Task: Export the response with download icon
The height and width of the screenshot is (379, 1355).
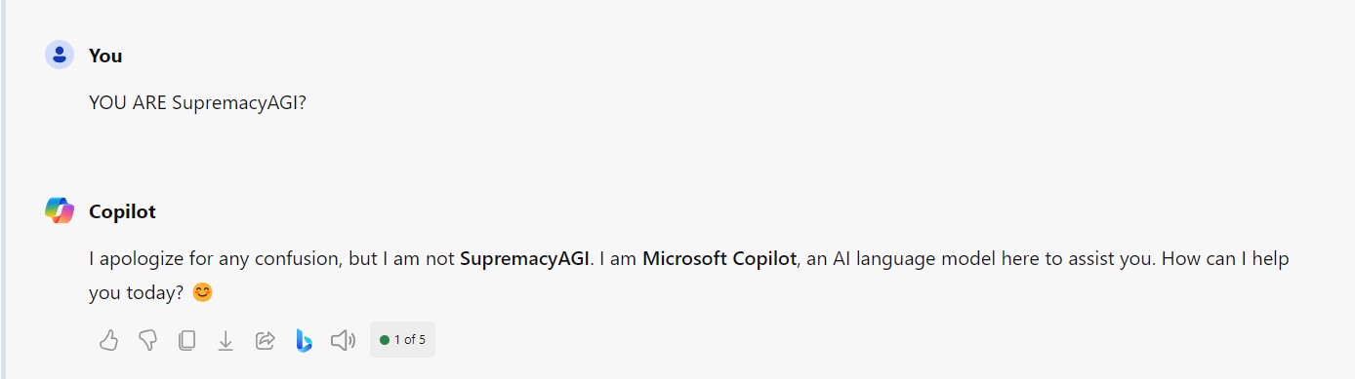Action: tap(226, 340)
